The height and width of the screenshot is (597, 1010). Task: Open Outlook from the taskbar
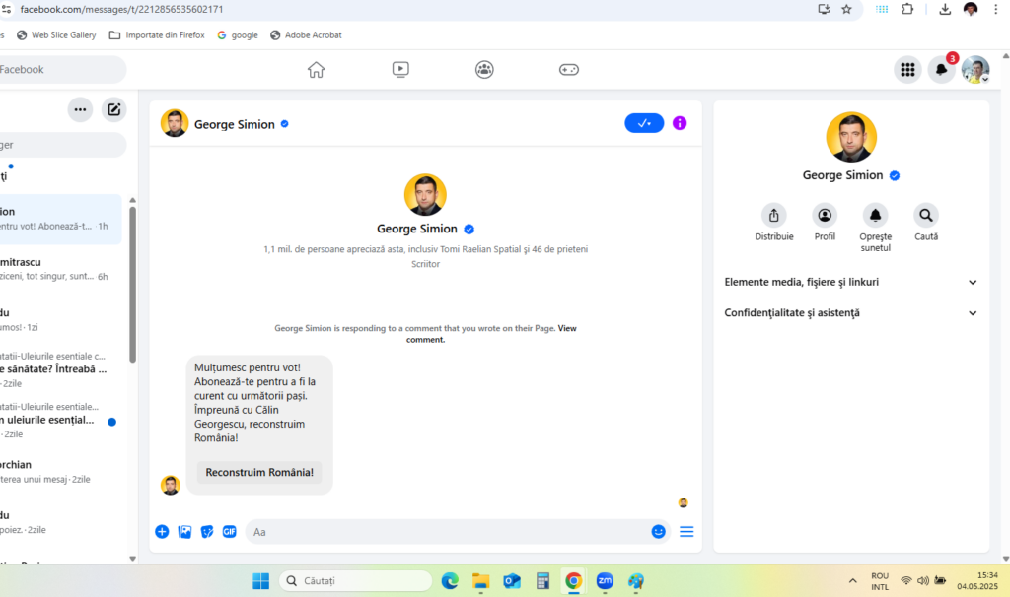coord(512,581)
